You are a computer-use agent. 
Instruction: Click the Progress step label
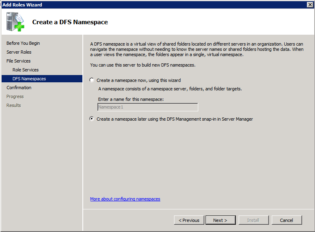click(x=15, y=96)
